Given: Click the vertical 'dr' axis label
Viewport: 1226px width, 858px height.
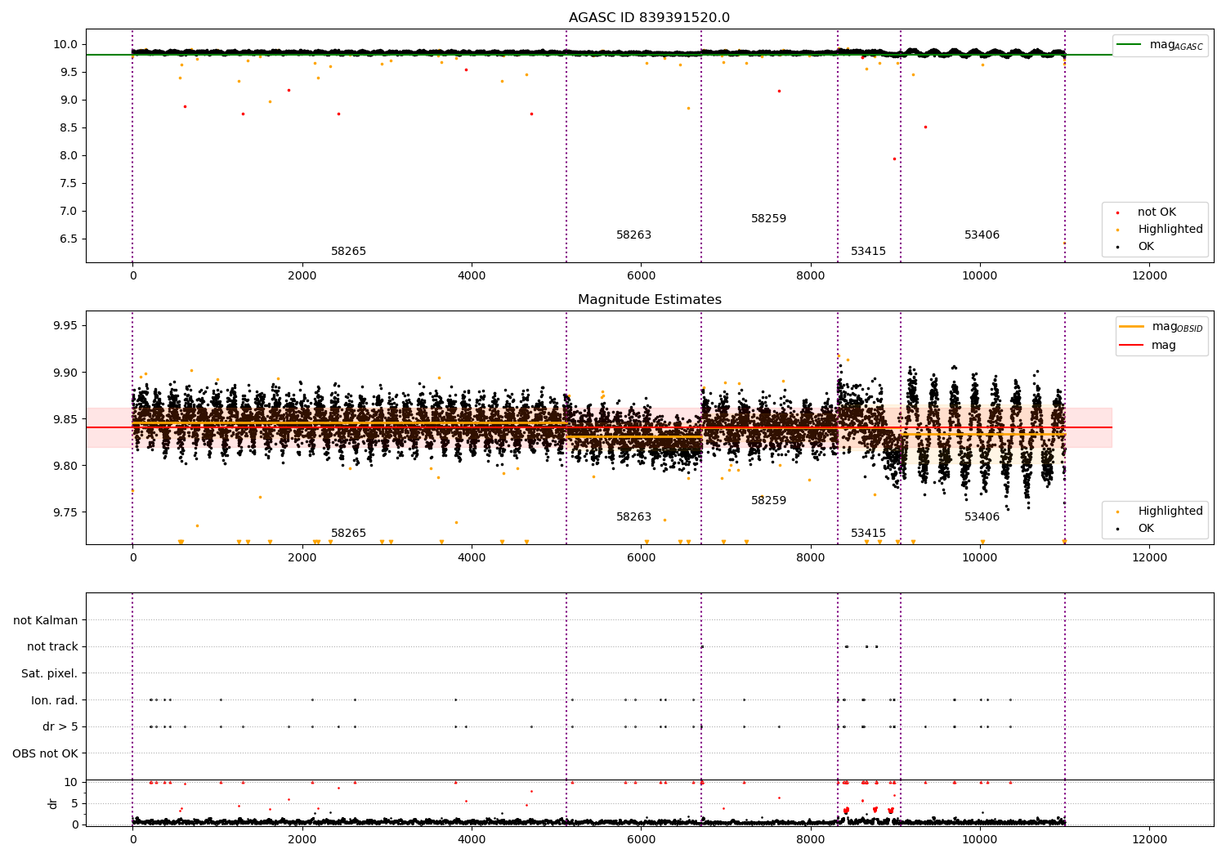Looking at the screenshot, I should [x=53, y=803].
